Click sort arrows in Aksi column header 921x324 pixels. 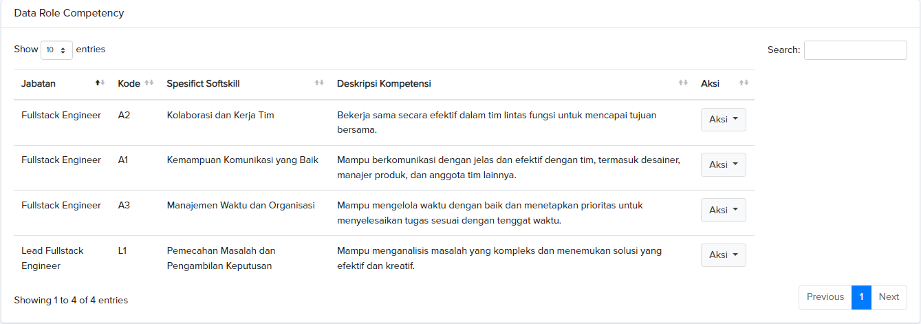click(743, 83)
